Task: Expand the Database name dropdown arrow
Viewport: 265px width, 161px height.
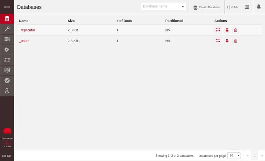Action: [x=183, y=7]
